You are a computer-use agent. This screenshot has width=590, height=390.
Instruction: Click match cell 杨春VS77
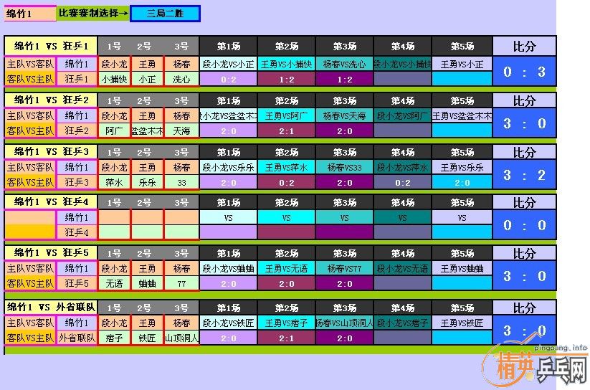(x=344, y=268)
